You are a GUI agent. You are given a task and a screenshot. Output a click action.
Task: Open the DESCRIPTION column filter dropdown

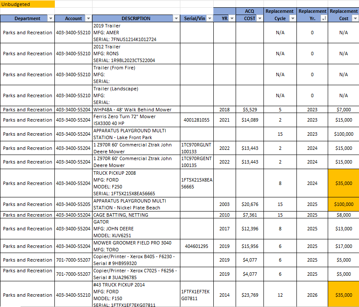[176, 18]
